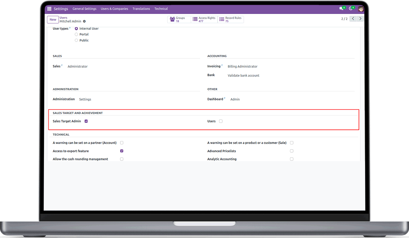Open the Groups 18 stat button
Viewport: 409px width, 238px height.
coord(179,19)
